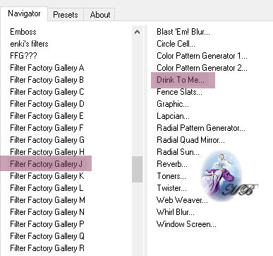The height and width of the screenshot is (256, 273).
Task: Click the scroll up arrow in filter list
Action: click(x=138, y=32)
